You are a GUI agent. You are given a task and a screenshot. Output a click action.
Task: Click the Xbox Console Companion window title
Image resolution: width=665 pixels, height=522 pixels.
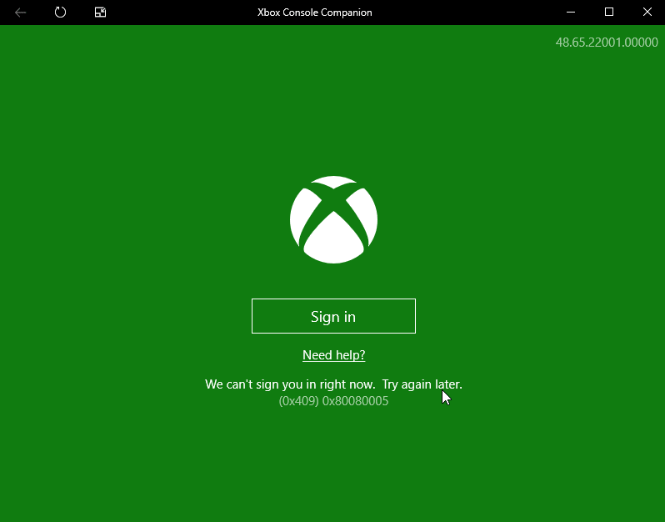tap(315, 13)
